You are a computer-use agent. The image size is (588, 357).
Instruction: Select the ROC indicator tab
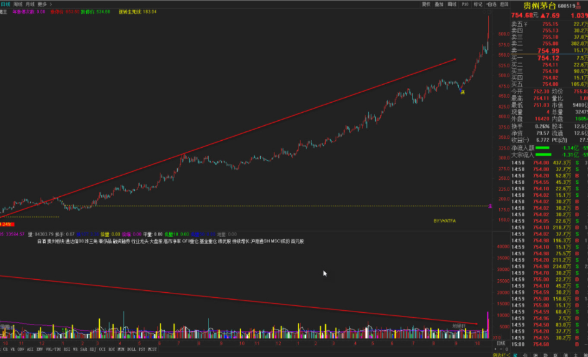(x=112, y=349)
